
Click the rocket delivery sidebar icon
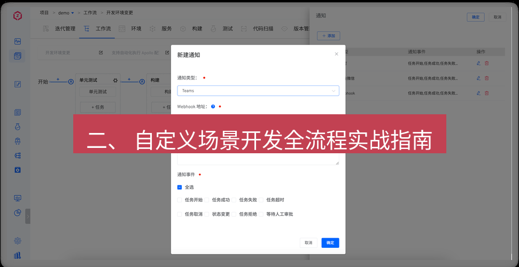(18, 142)
